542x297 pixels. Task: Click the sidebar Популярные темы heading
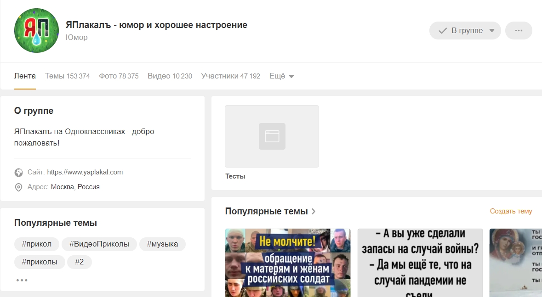56,223
